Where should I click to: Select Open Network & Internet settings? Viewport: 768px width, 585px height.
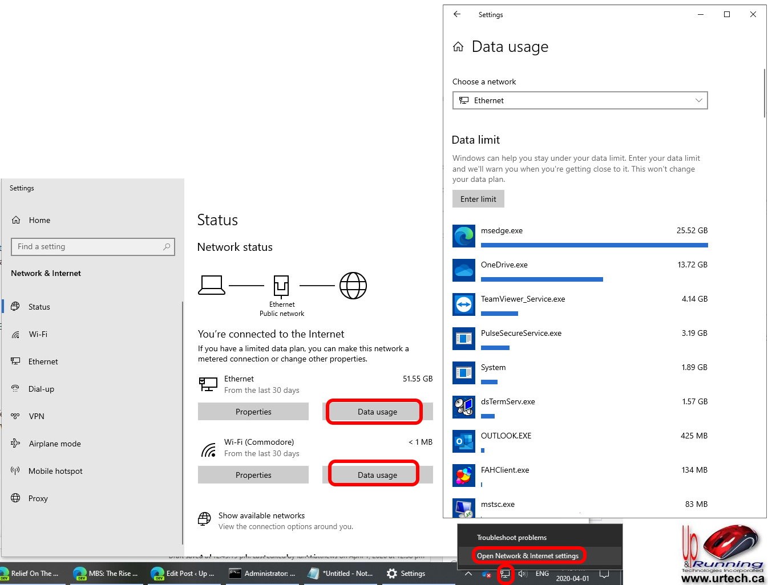click(x=528, y=556)
